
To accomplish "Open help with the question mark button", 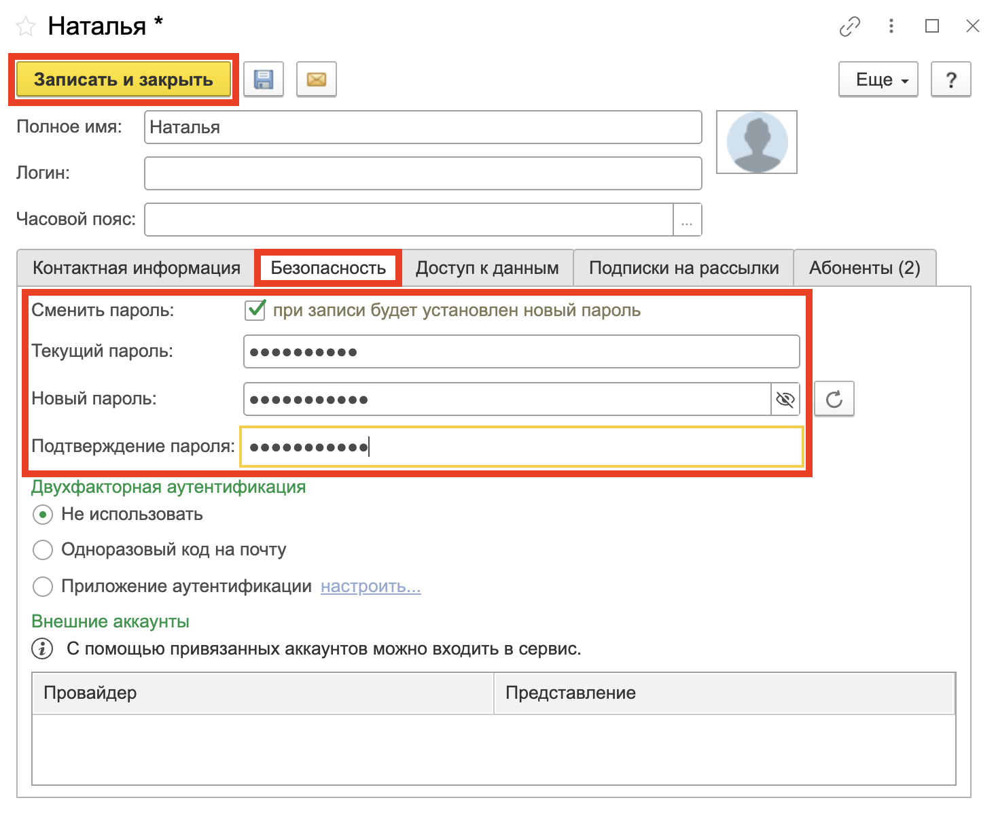I will point(950,80).
